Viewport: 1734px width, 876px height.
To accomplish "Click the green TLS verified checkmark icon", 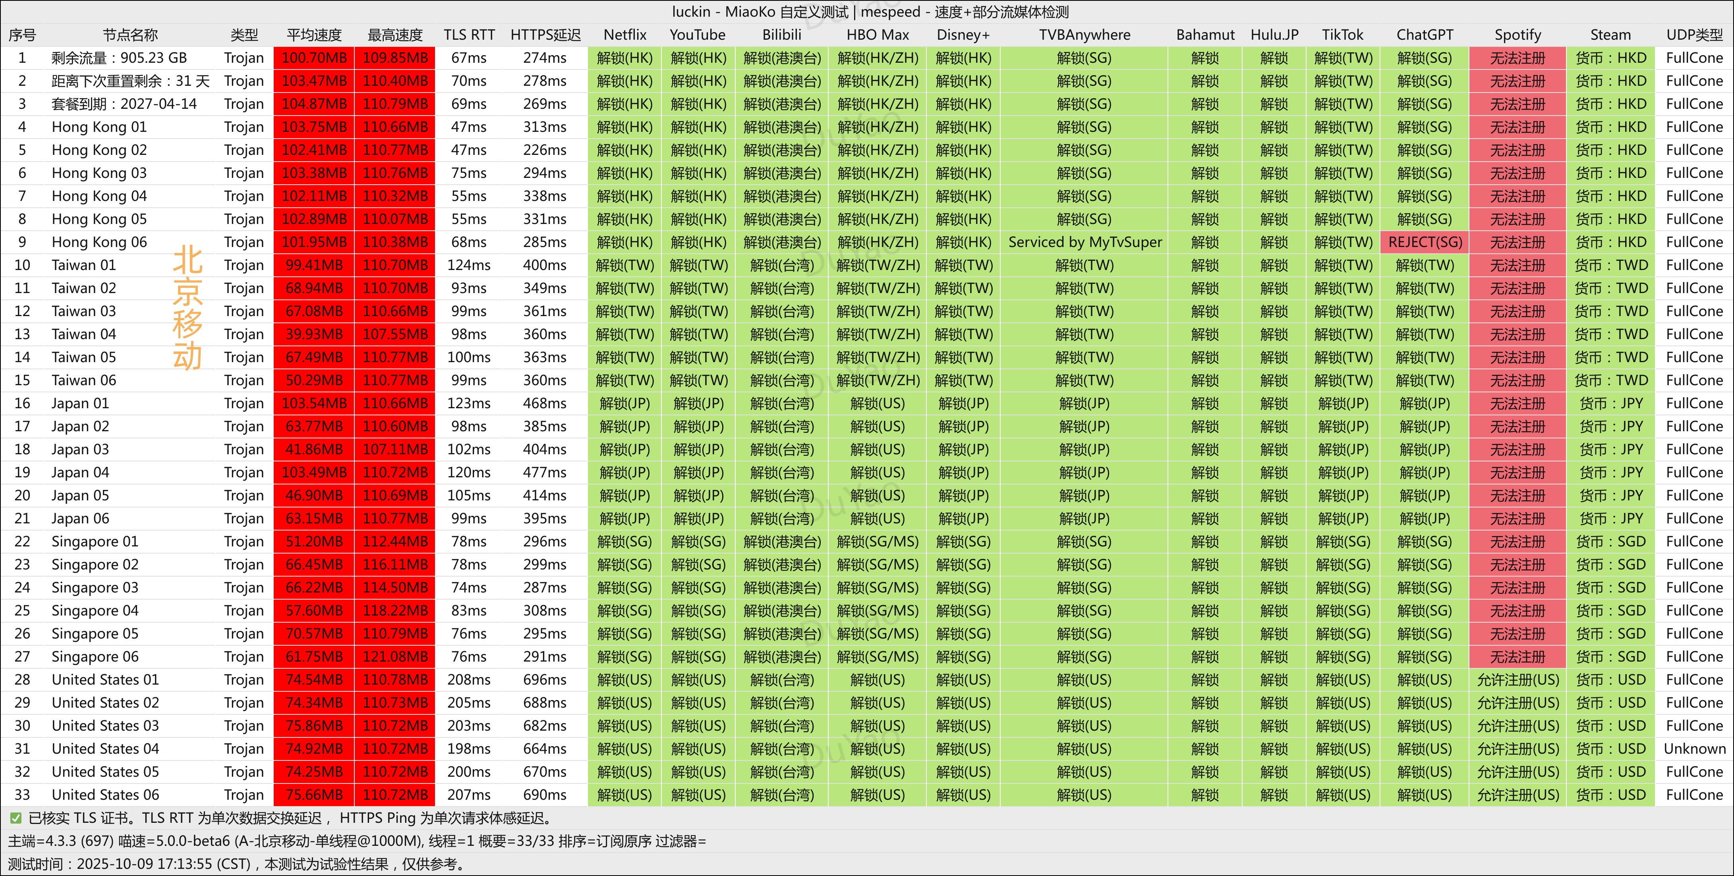I will [x=15, y=818].
